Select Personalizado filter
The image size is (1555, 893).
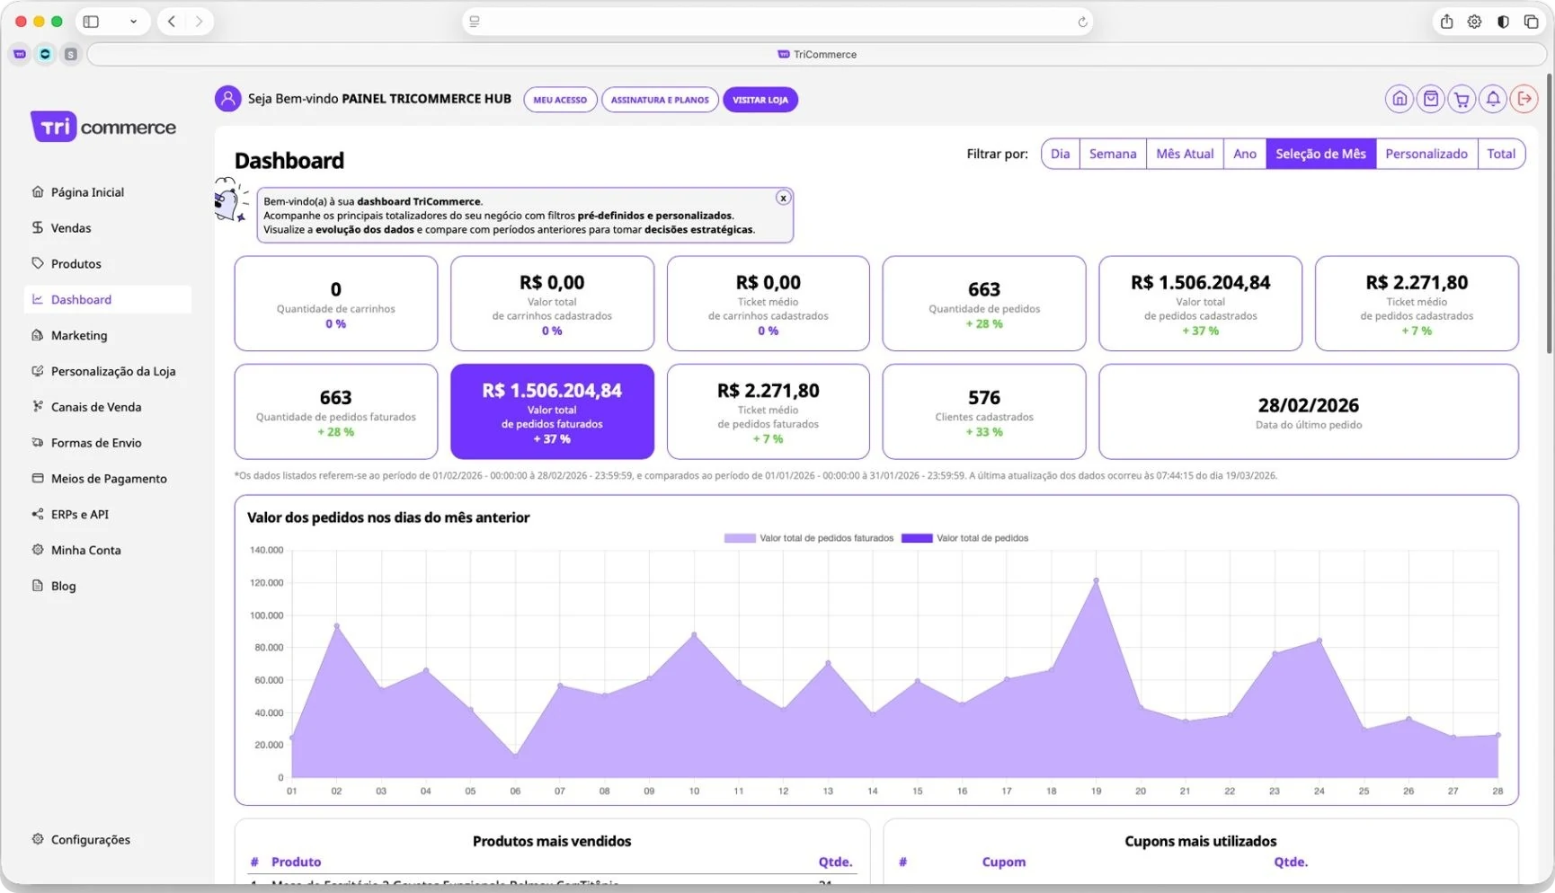coord(1426,154)
